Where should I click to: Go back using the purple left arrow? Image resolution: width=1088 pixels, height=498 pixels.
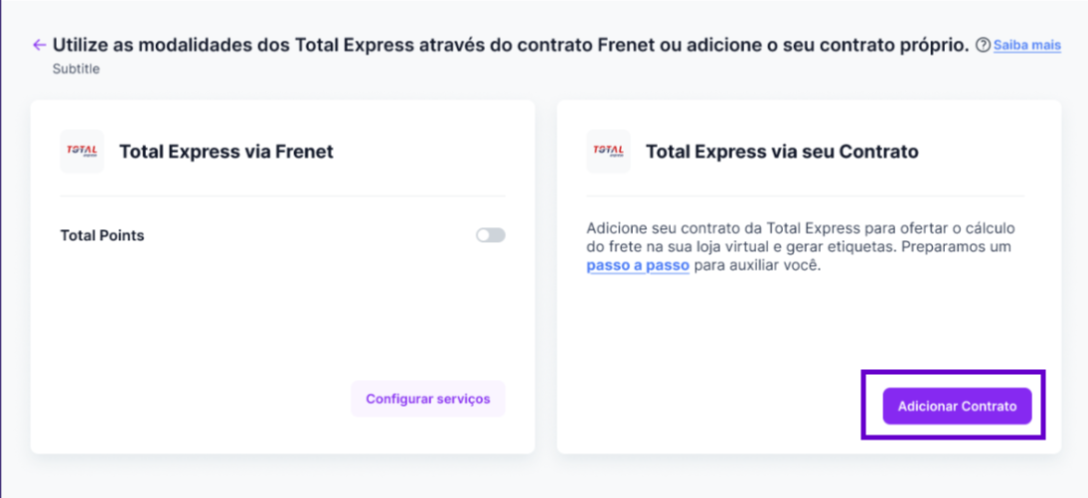(x=40, y=46)
